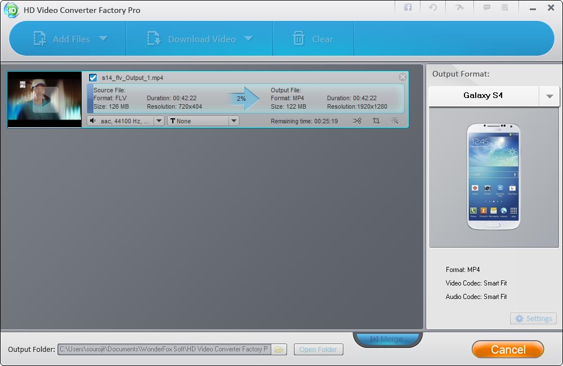This screenshot has height=366, width=563.
Task: Click the undo arrow icon in title bar
Action: pos(433,7)
